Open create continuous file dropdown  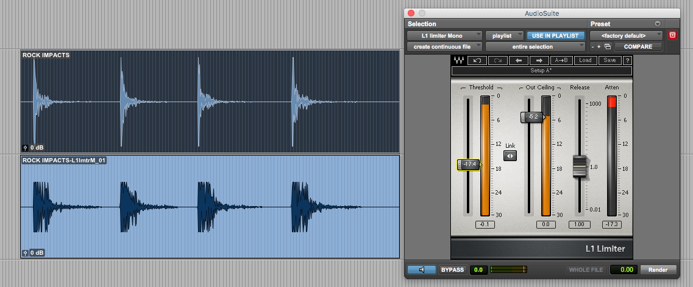[444, 47]
